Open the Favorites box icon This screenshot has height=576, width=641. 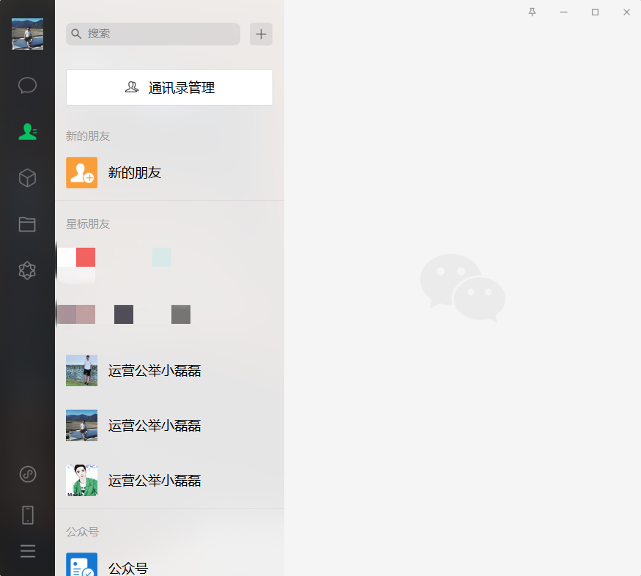click(x=27, y=177)
